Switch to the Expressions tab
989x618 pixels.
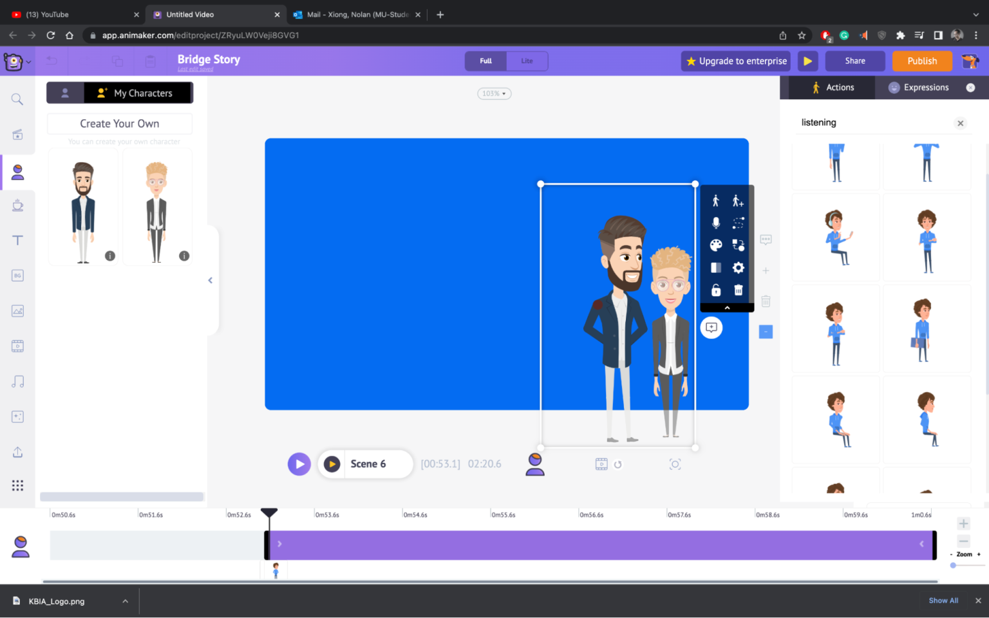pos(925,87)
